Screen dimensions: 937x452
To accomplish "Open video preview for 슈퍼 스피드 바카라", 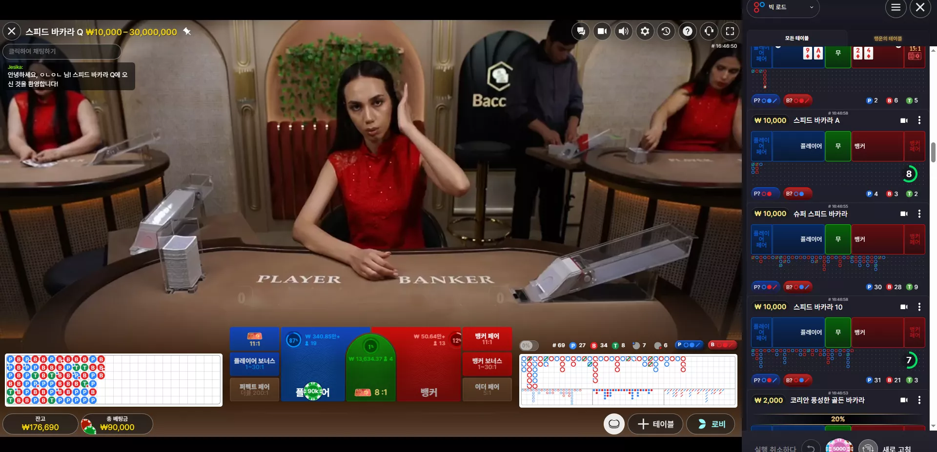I will tap(904, 214).
